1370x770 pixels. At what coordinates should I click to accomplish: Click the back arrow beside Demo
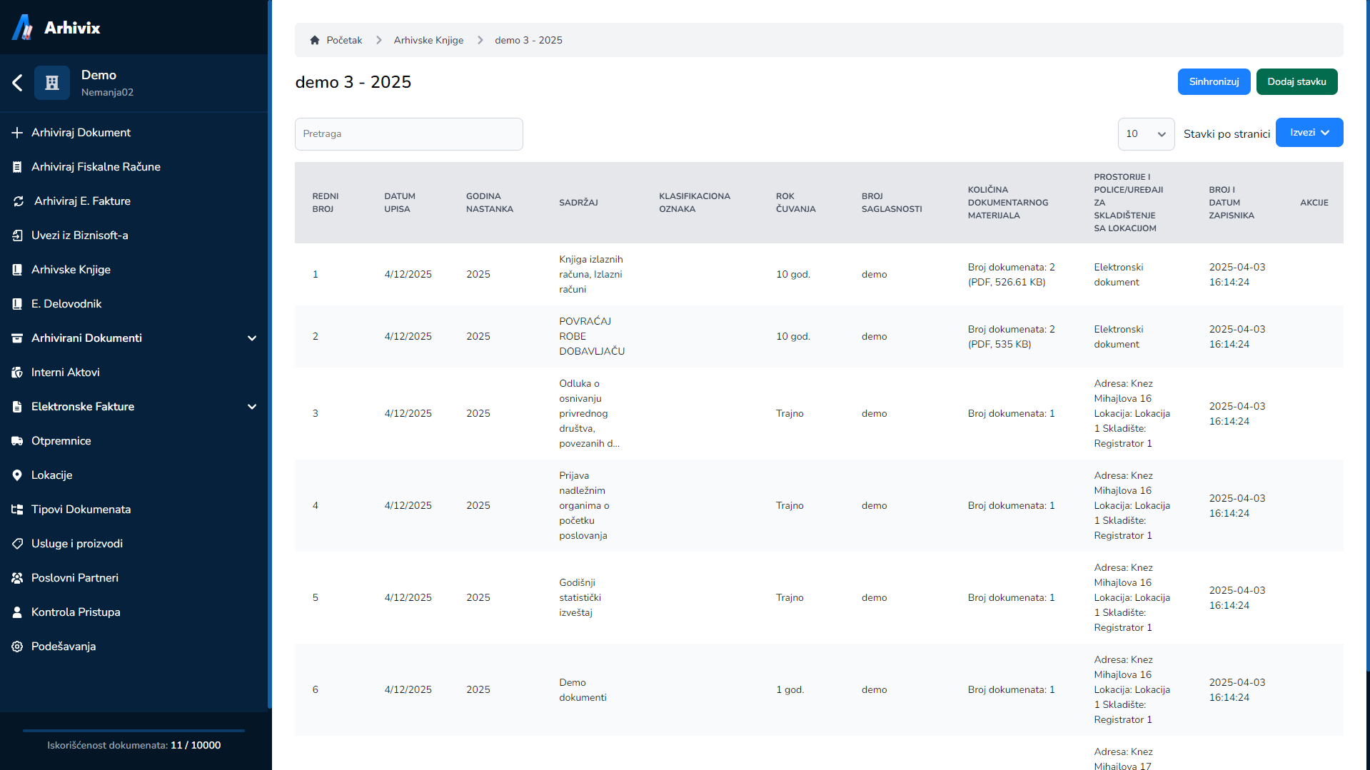[x=18, y=83]
